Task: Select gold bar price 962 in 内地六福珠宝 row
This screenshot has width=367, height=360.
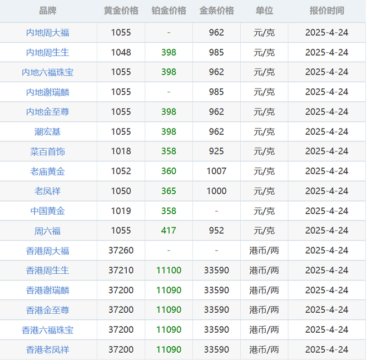Action: [x=216, y=72]
